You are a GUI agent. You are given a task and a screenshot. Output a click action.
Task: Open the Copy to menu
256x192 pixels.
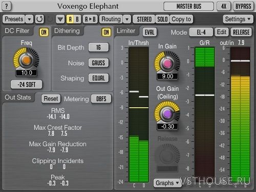point(181,19)
